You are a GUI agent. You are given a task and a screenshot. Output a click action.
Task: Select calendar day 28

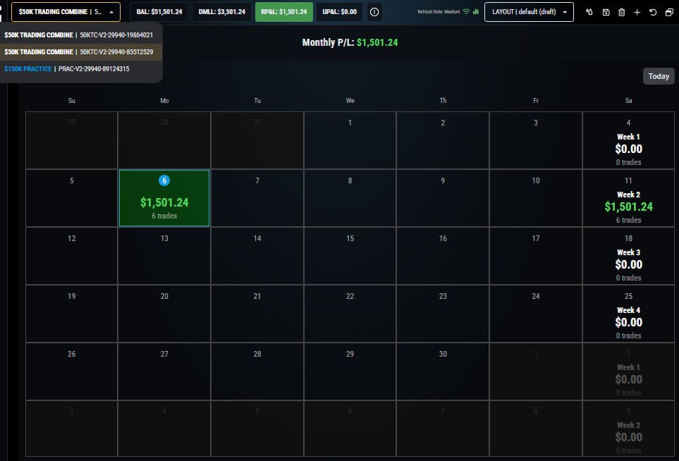tap(257, 371)
